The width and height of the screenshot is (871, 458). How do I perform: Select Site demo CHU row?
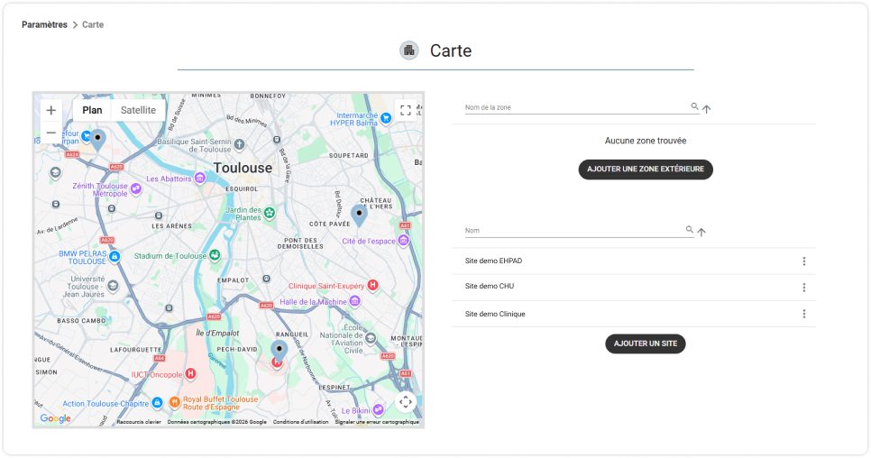coord(634,287)
